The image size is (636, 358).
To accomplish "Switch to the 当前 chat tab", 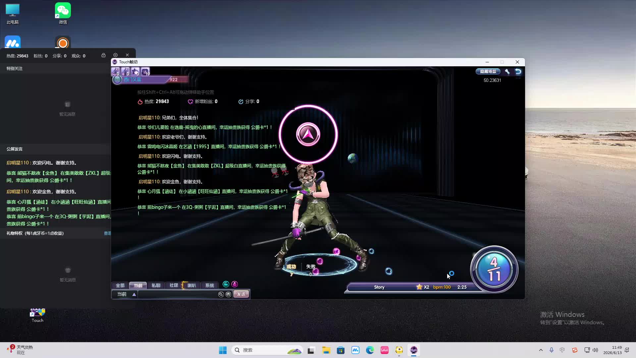I will coord(138,285).
